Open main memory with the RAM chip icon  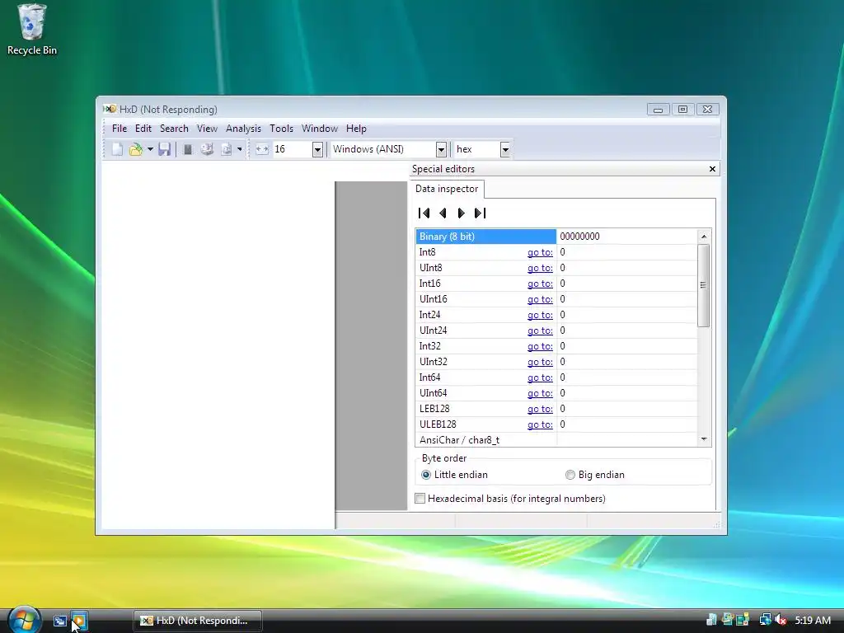click(188, 149)
